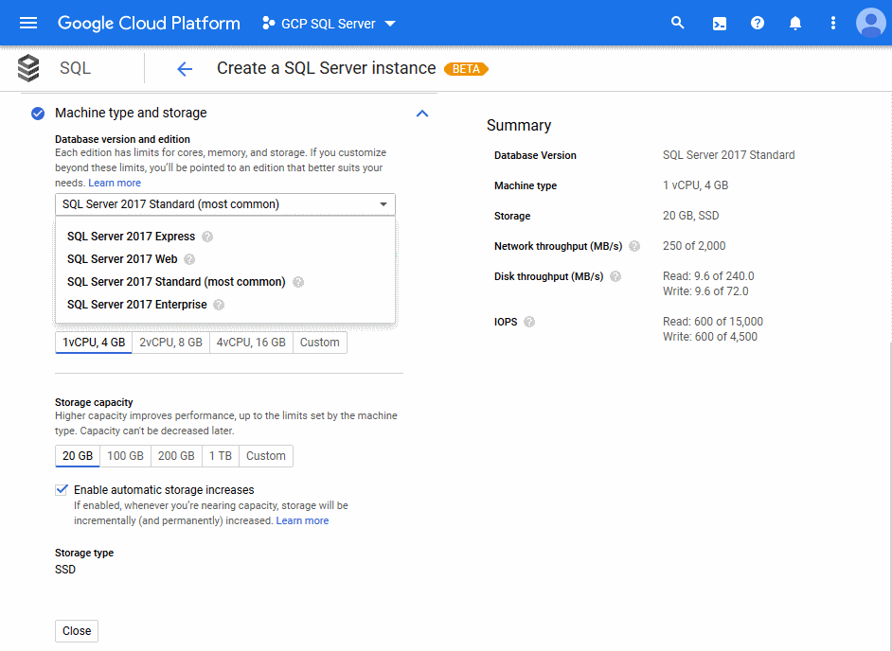Click the blue back arrow

pyautogui.click(x=184, y=68)
